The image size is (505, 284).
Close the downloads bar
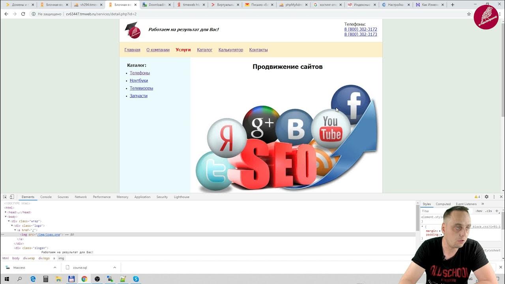click(501, 267)
